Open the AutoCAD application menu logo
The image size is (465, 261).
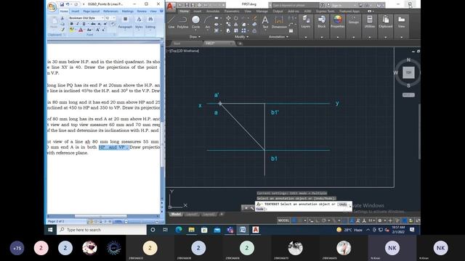click(170, 7)
